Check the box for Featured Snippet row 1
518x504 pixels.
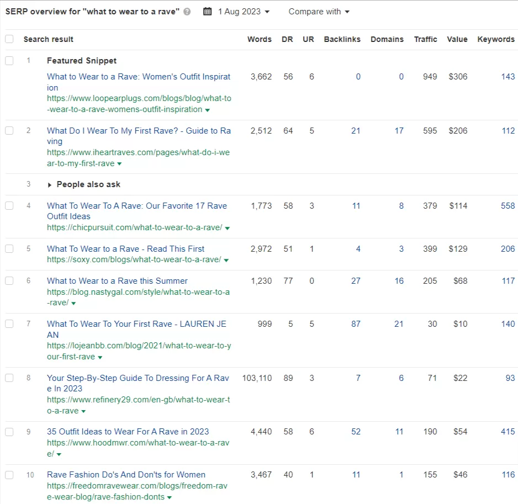(9, 60)
